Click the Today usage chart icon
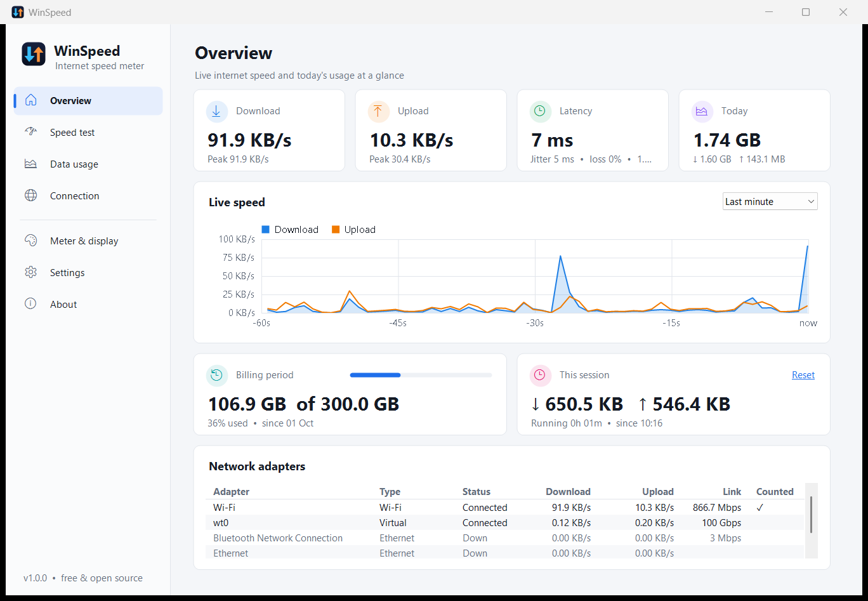Image resolution: width=868 pixels, height=601 pixels. click(x=702, y=111)
